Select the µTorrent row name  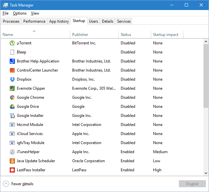tap(24, 43)
